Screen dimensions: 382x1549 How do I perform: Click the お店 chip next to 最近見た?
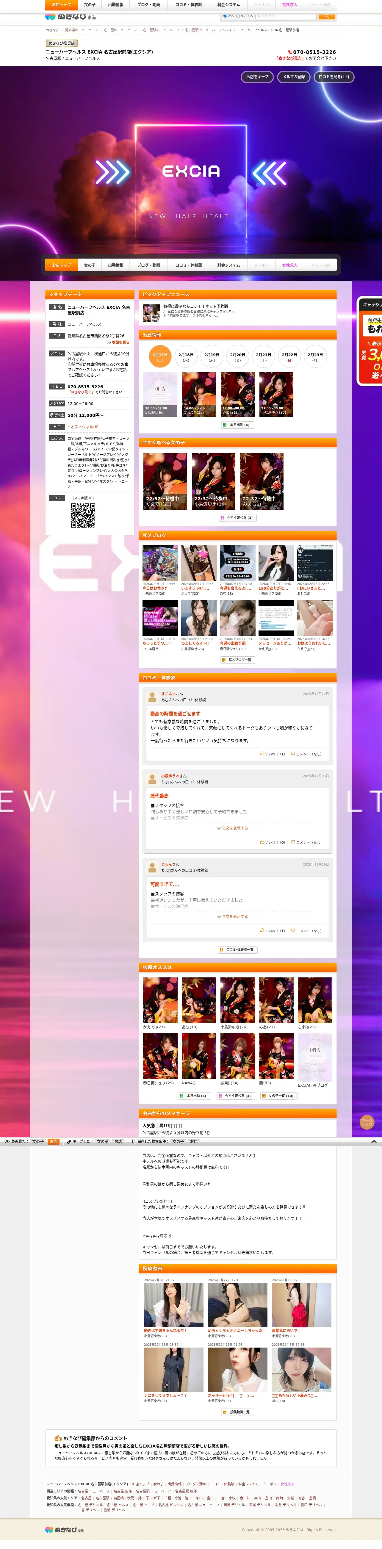click(54, 1141)
